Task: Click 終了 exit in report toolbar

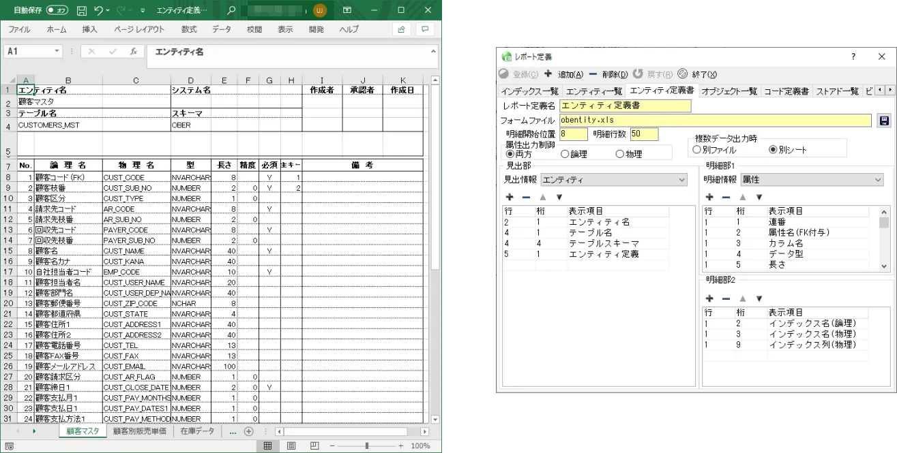Action: 698,74
